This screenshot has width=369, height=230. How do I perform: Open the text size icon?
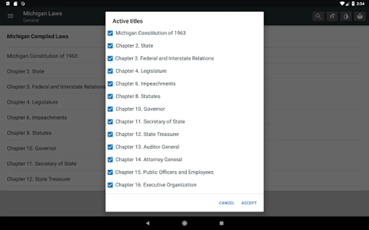coord(332,16)
